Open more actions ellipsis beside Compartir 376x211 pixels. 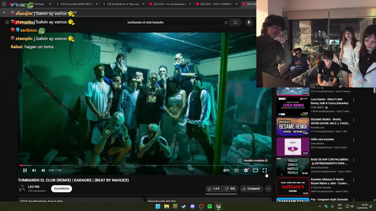click(x=268, y=189)
